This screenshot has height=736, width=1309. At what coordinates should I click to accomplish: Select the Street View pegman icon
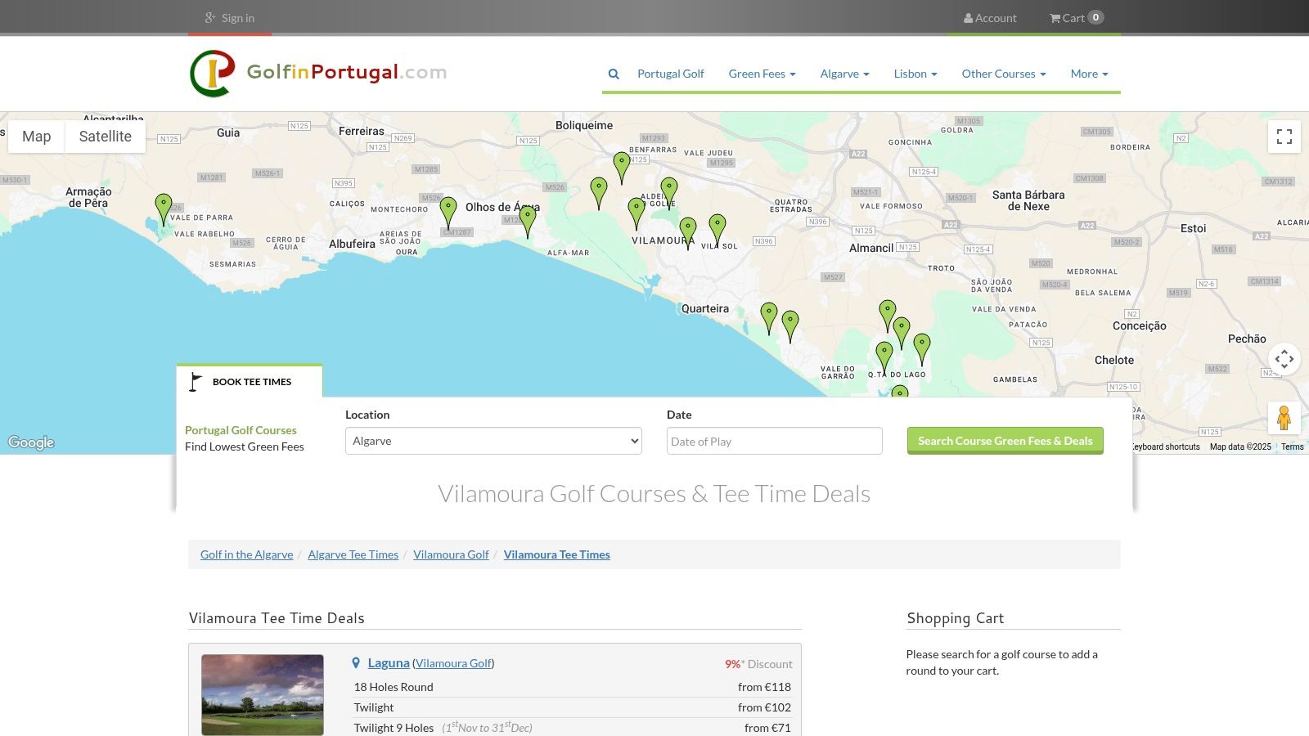pos(1284,418)
